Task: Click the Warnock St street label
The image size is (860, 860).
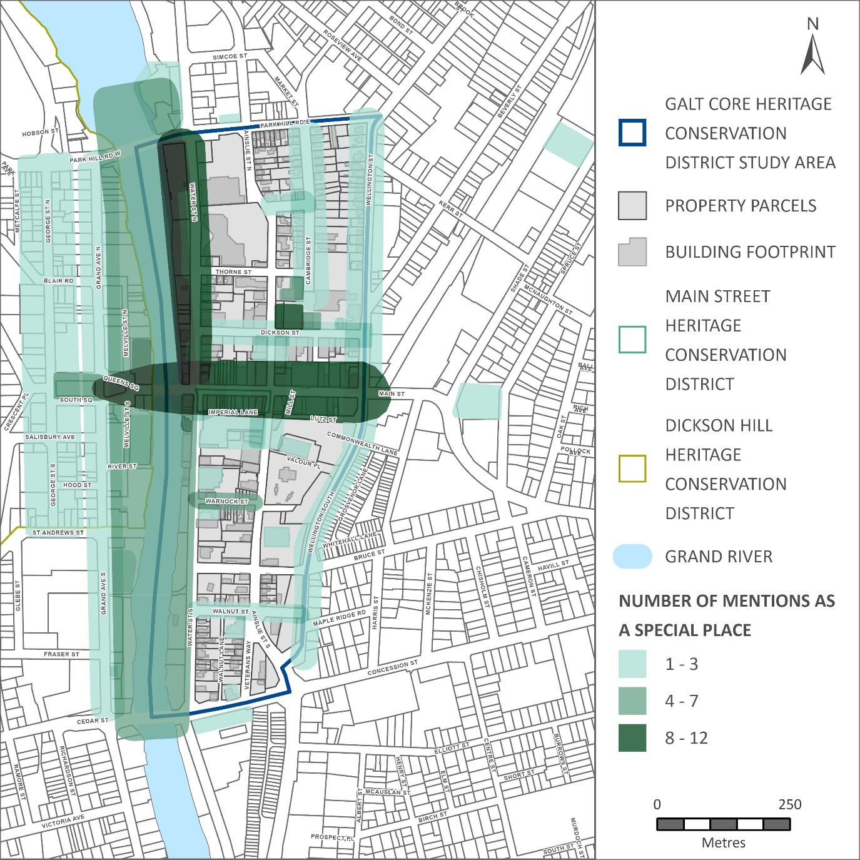Action: 226,502
